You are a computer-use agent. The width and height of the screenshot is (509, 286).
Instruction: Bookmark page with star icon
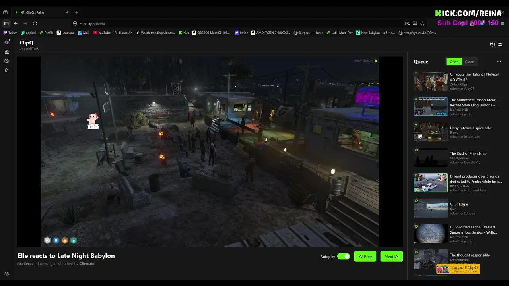point(422,24)
